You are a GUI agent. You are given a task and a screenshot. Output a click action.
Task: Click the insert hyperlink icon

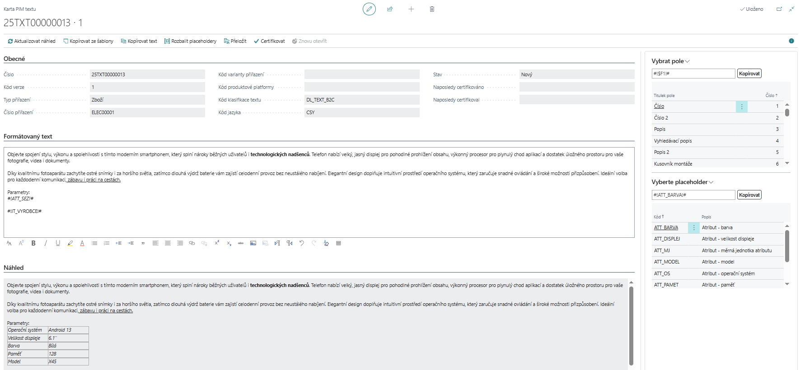[x=192, y=243]
